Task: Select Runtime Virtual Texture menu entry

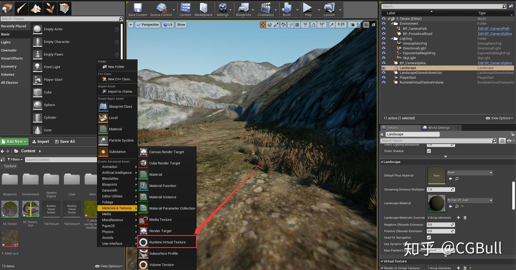Action: tap(167, 242)
